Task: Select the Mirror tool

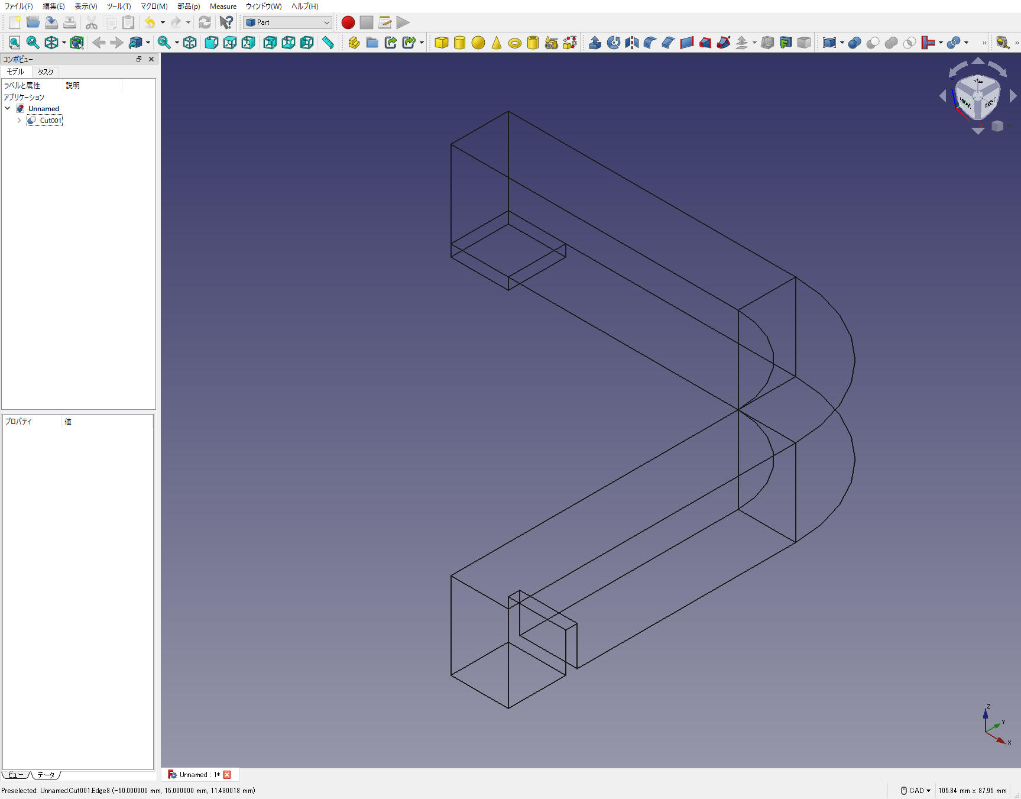Action: [x=632, y=43]
